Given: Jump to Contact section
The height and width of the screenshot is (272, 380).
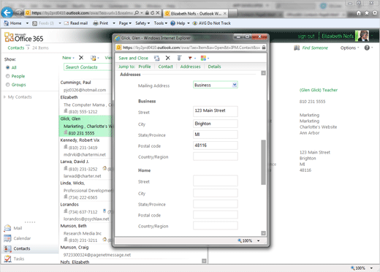Looking at the screenshot, I should coord(165,67).
